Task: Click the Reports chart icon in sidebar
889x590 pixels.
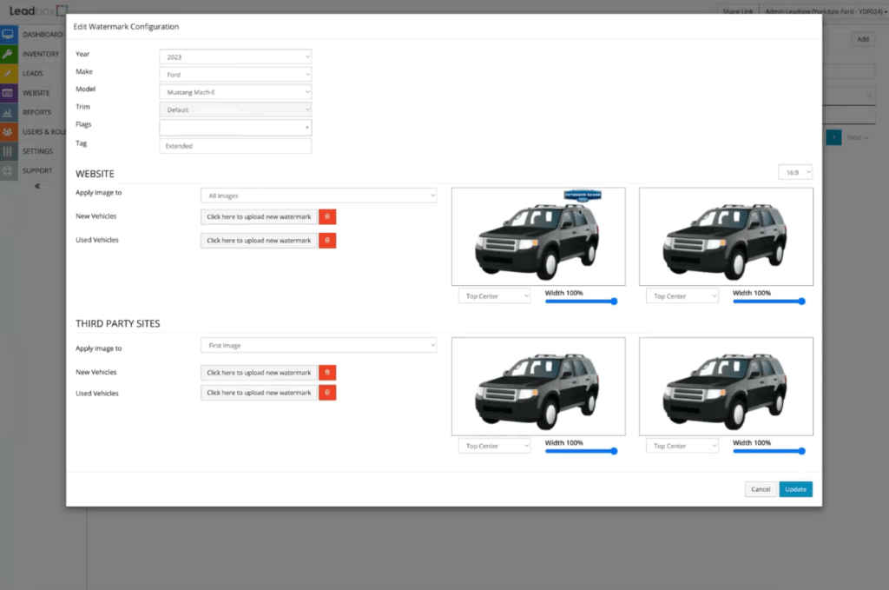Action: tap(8, 112)
